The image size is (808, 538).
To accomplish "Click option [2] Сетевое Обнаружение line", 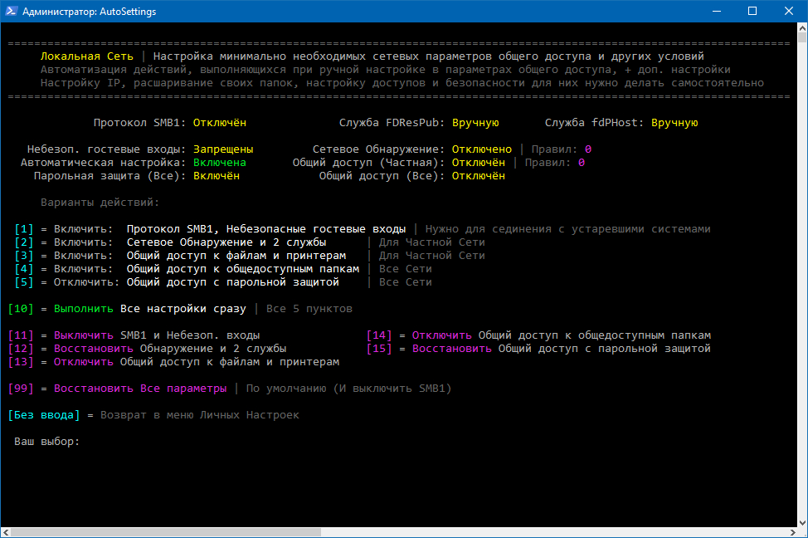I will click(250, 242).
